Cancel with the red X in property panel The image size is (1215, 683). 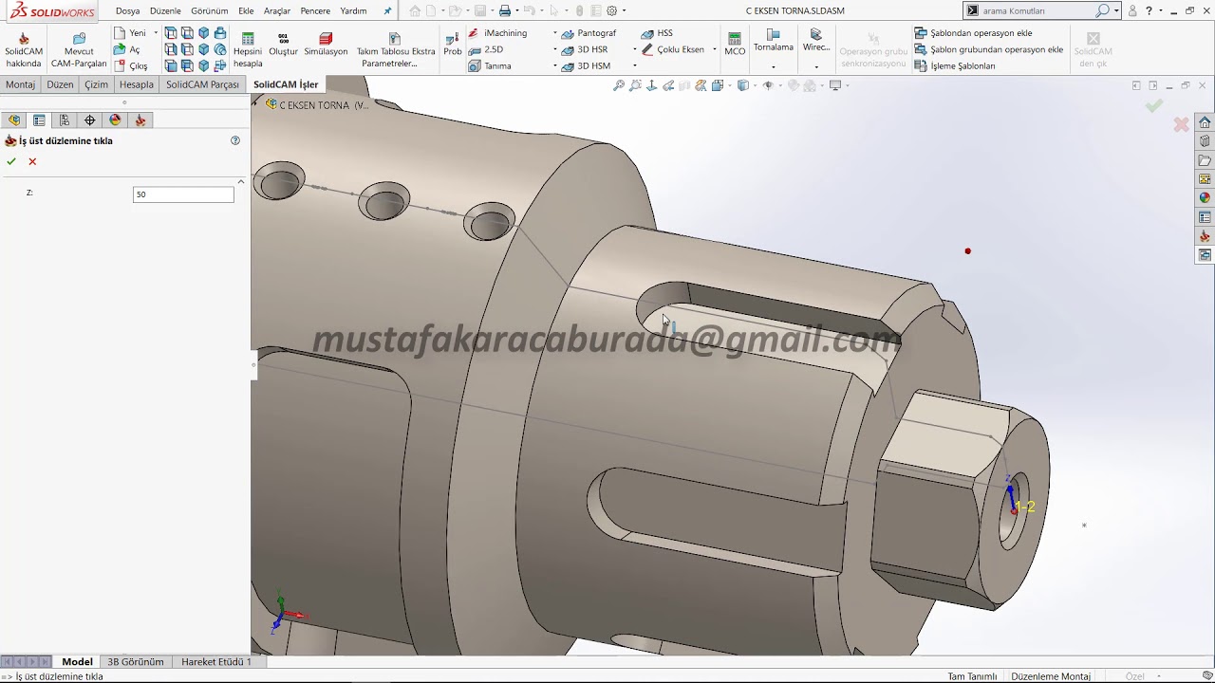pyautogui.click(x=32, y=161)
